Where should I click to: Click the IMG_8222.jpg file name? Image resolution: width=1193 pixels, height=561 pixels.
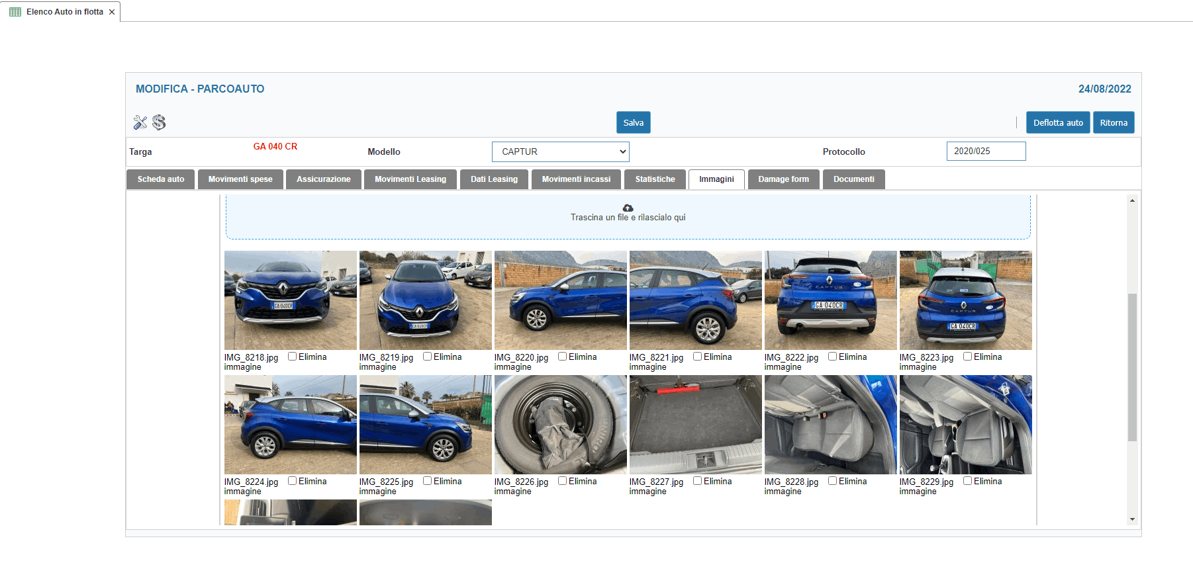[x=791, y=357]
